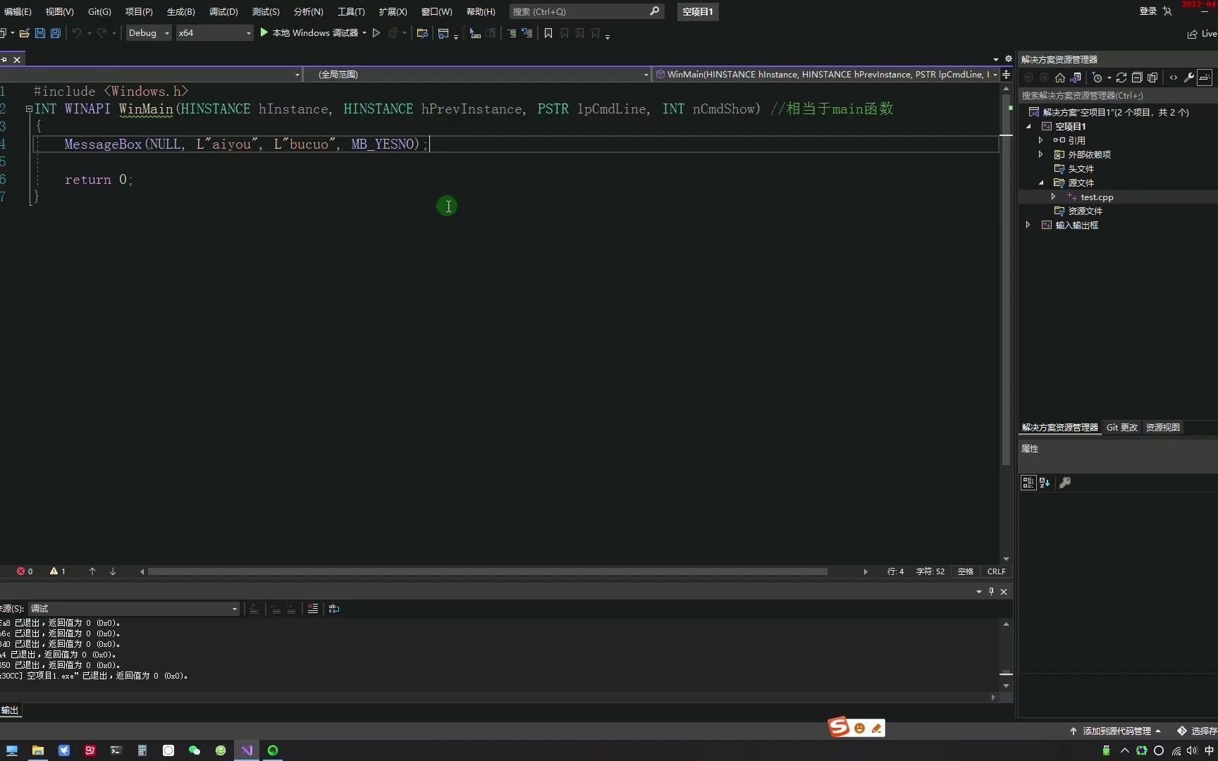Expand the test.cpp node arrow

click(1054, 197)
